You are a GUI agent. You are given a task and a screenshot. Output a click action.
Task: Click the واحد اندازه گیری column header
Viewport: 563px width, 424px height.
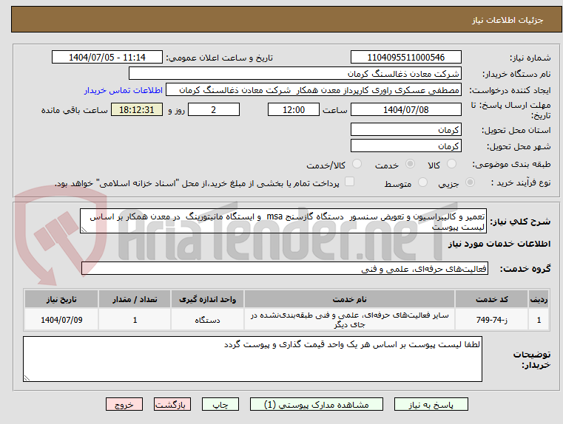(x=207, y=299)
